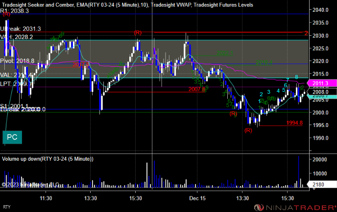Click the UBreak: 2031.3 level label
The image size is (337, 212).
21,29
